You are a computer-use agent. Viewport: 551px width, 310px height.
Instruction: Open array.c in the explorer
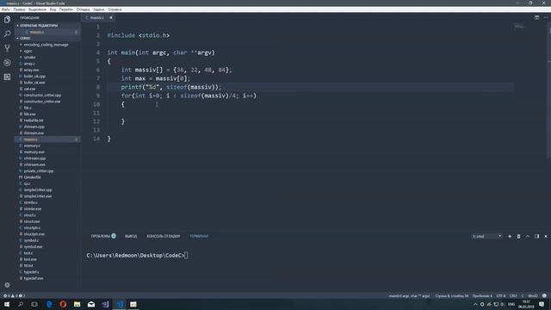29,64
